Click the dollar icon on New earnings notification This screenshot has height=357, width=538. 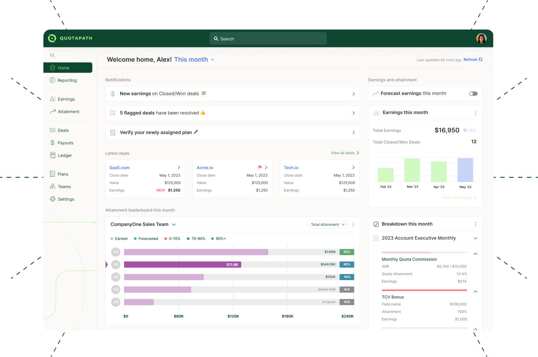pyautogui.click(x=112, y=93)
